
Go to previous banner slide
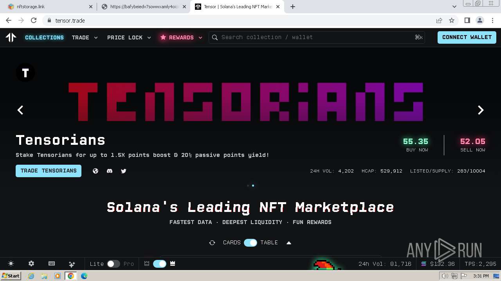(x=20, y=110)
